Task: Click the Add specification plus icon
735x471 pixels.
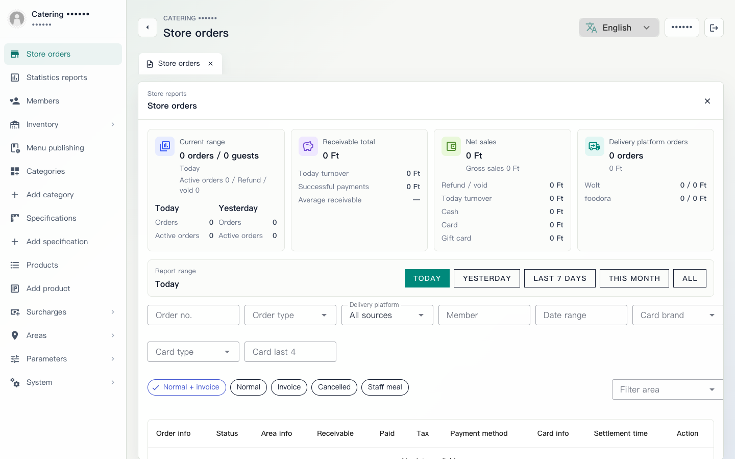Action: (15, 242)
